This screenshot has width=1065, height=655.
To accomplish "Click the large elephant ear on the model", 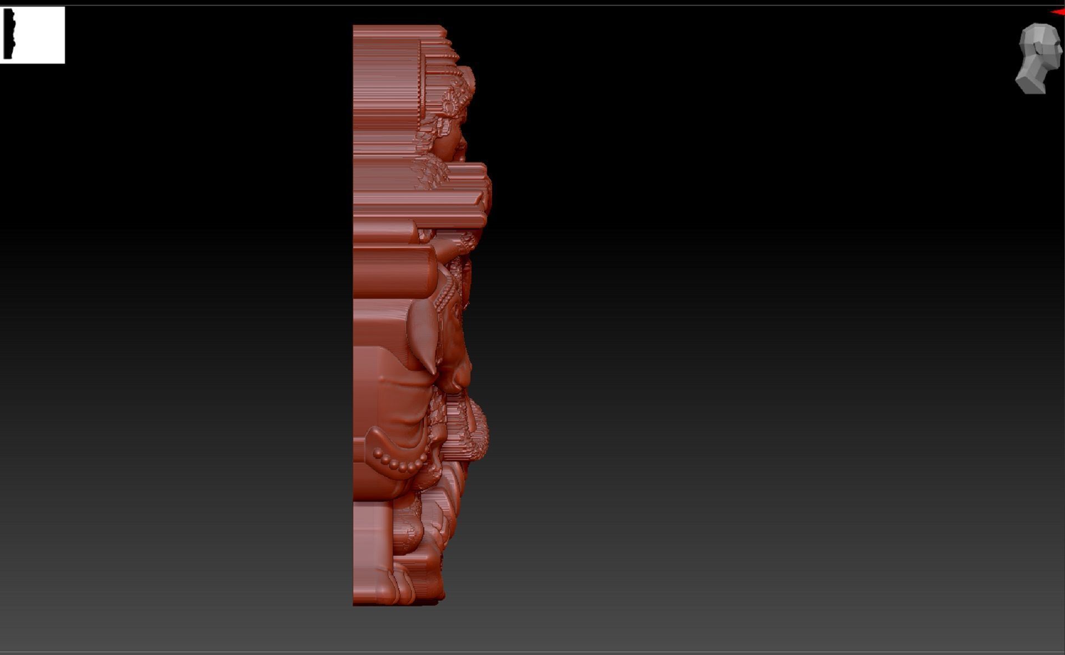I will click(x=424, y=332).
